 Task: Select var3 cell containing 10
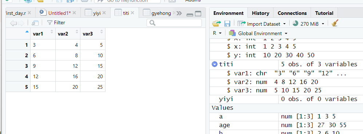coord(93,55)
